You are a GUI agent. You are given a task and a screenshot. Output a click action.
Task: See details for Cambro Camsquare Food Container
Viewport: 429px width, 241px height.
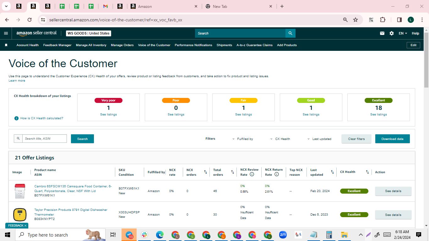(393, 191)
